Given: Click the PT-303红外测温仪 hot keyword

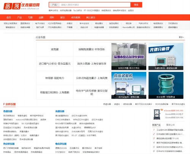Looking at the screenshot, I should (92, 11).
